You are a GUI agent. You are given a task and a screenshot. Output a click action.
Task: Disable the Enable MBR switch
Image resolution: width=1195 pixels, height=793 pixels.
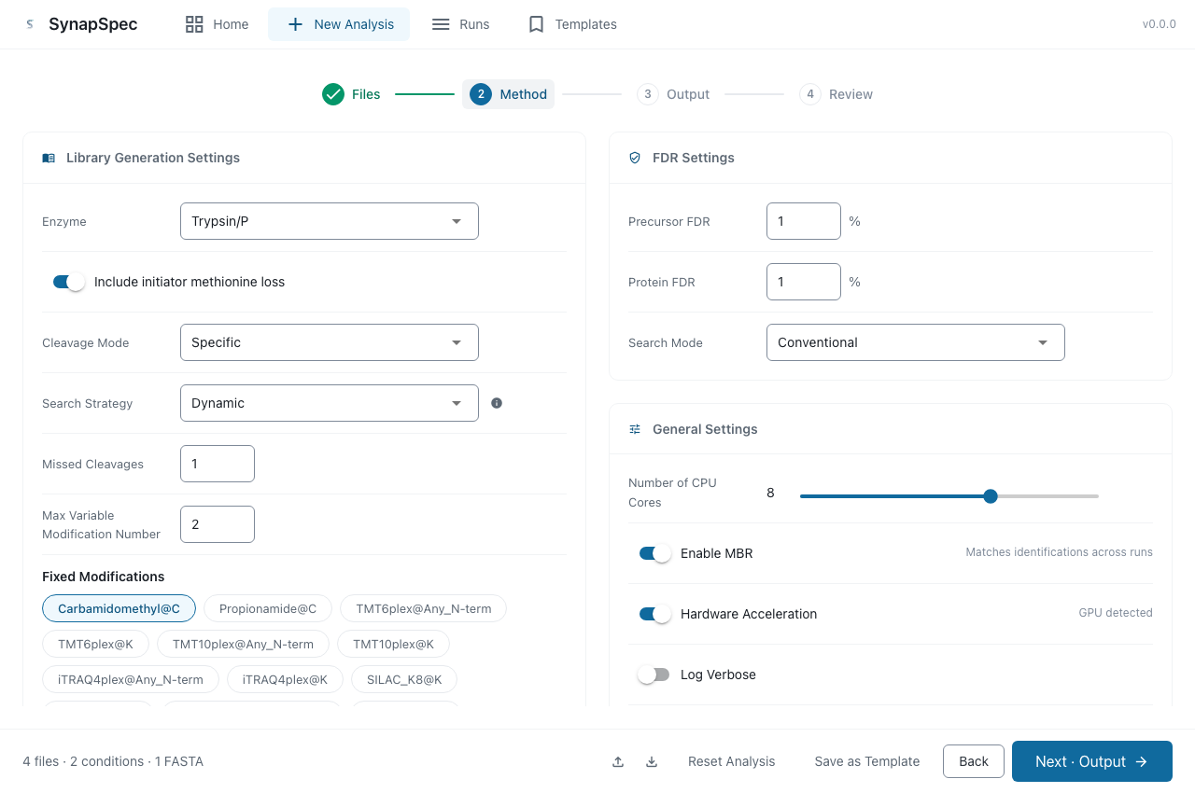point(654,553)
